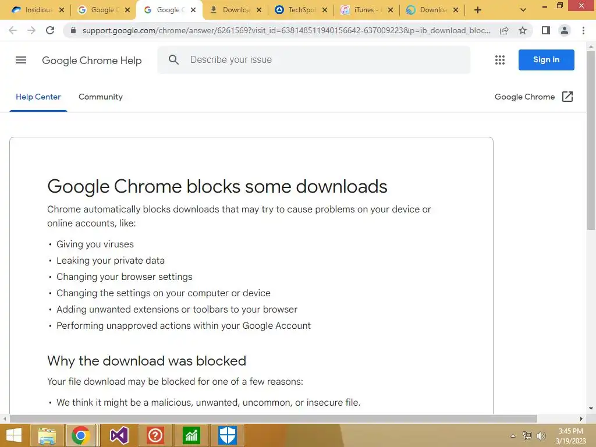The height and width of the screenshot is (447, 596).
Task: Open the hamburger main menu
Action: pyautogui.click(x=21, y=60)
